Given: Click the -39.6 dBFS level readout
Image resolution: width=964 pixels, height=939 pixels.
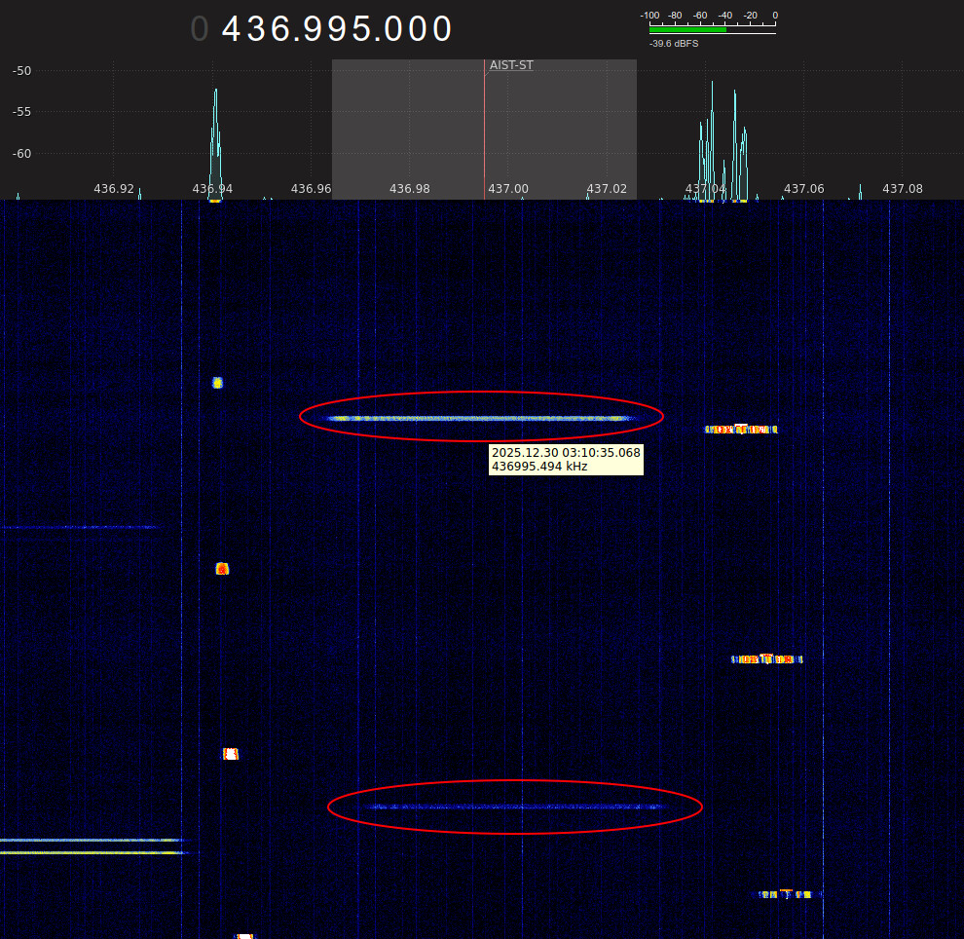Looking at the screenshot, I should click(674, 44).
